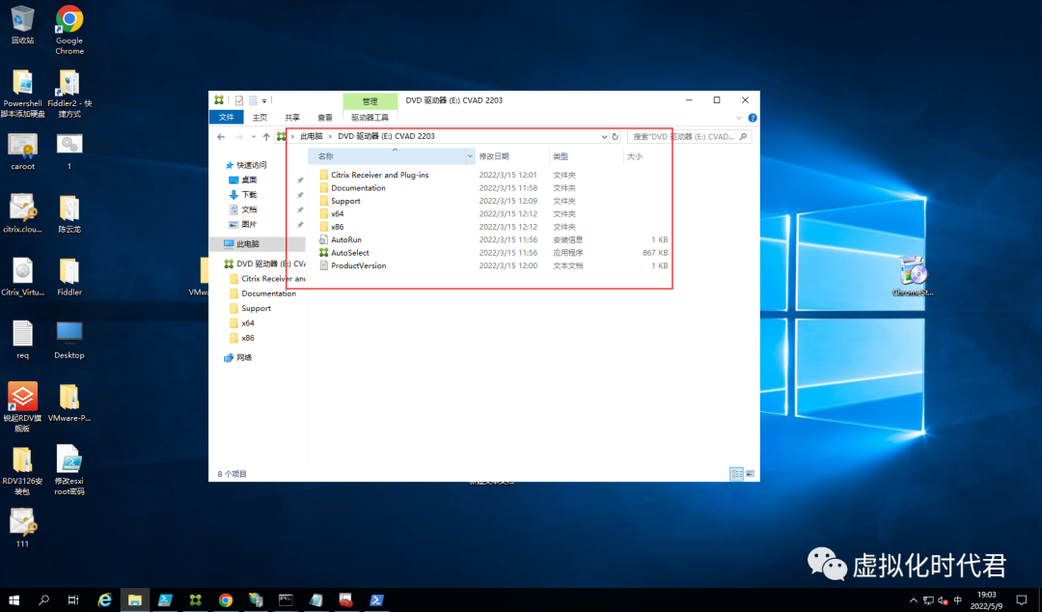Go up one folder level
This screenshot has height=612, width=1042.
pos(266,136)
